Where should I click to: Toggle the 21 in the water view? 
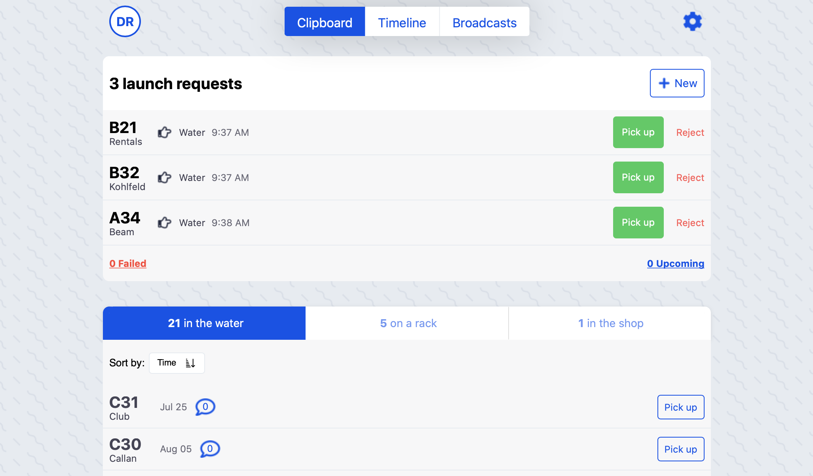click(x=204, y=322)
